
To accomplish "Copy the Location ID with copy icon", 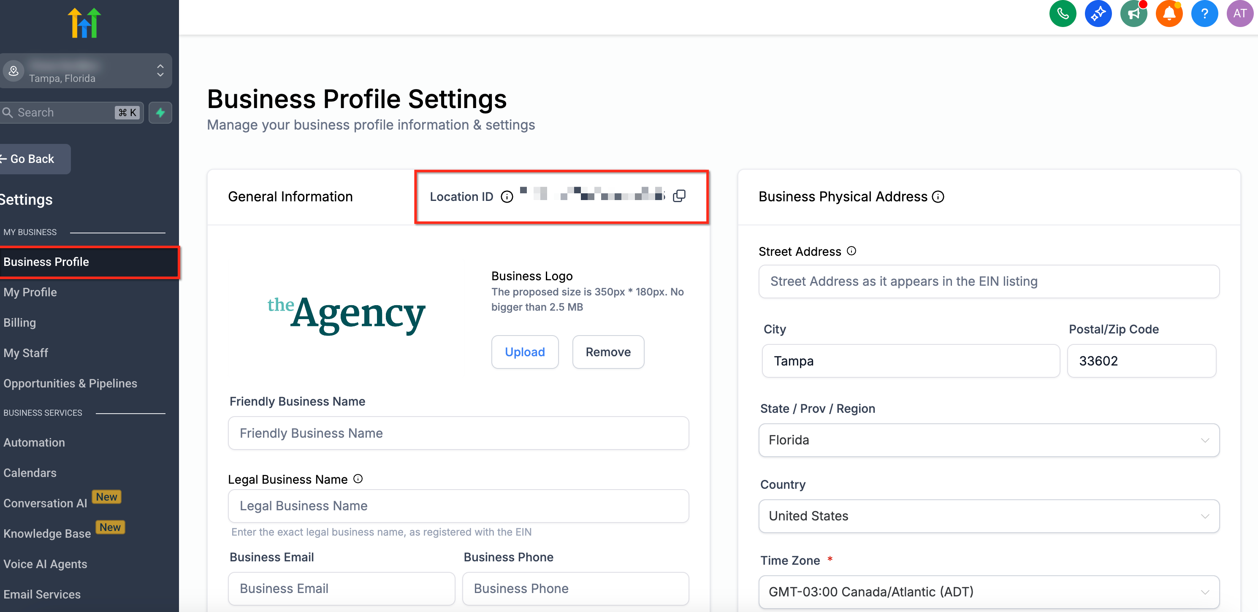I will [679, 196].
